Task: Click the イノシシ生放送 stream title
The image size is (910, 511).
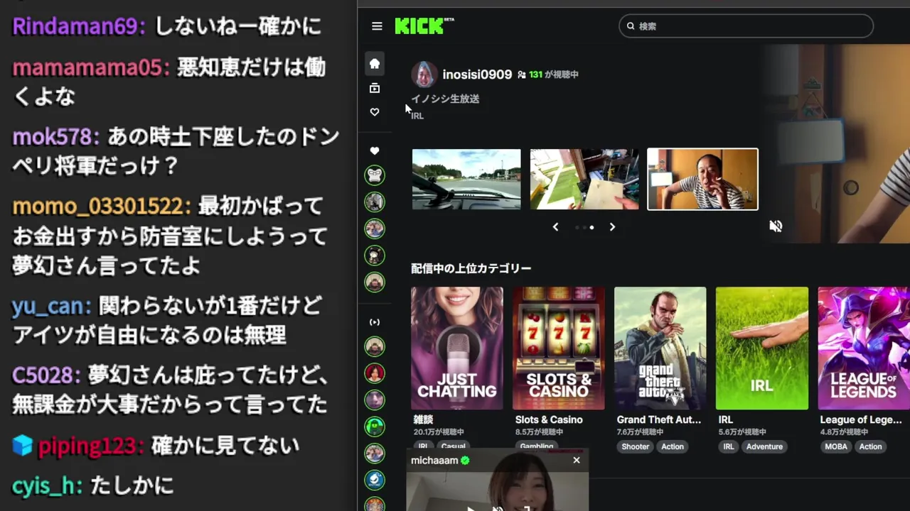Action: pos(445,99)
